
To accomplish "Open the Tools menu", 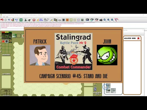I will (4, 17).
